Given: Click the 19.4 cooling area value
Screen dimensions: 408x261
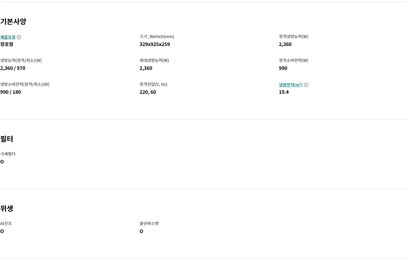Looking at the screenshot, I should point(284,92).
